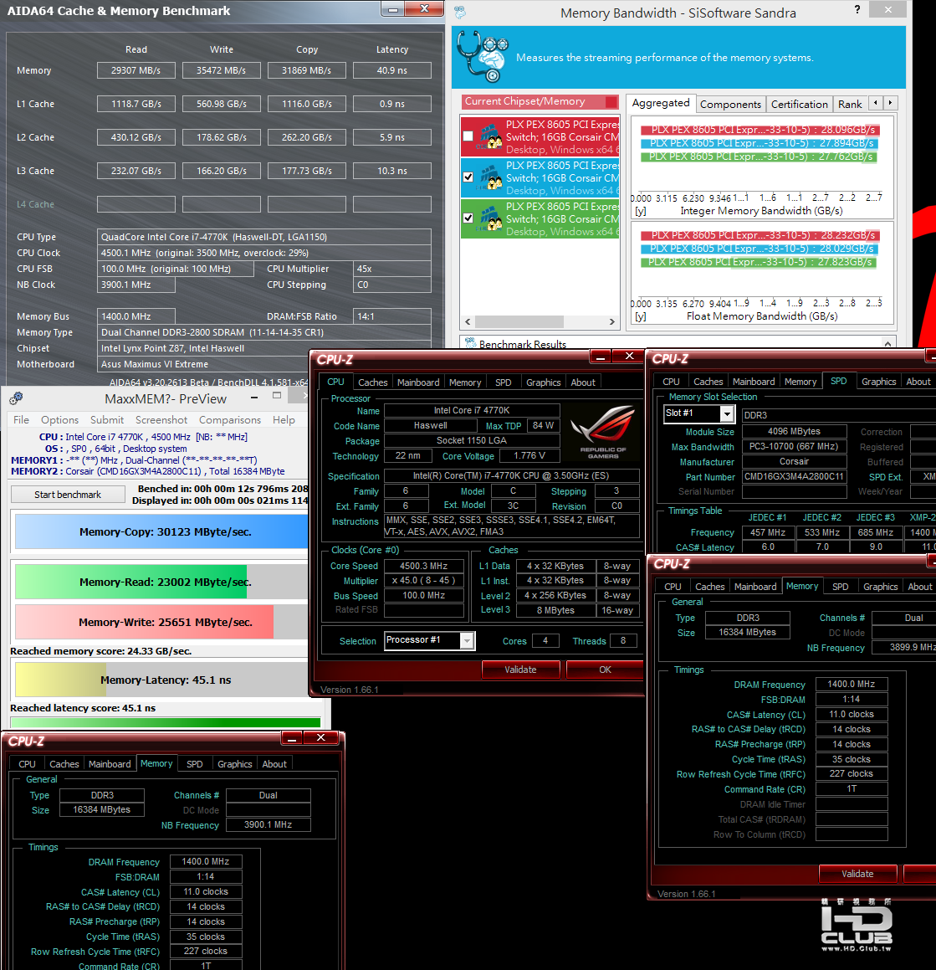Screen dimensions: 936x970
Task: Open Screenshot menu in MaxxMEM
Action: point(161,419)
